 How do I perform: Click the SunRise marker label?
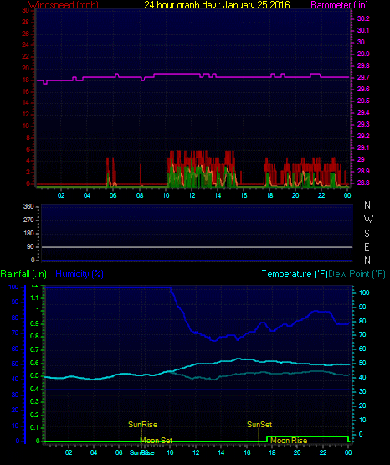pos(143,425)
